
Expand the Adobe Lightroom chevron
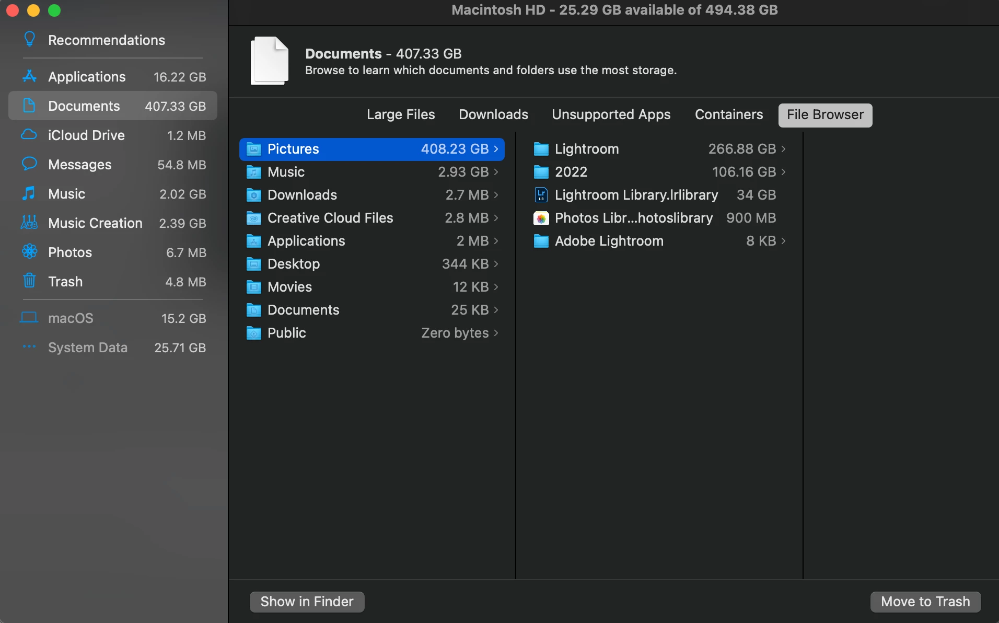[x=783, y=241]
